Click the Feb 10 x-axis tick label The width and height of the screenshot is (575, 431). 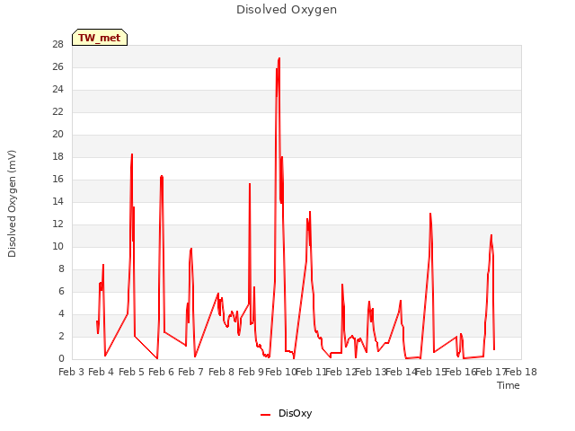(x=280, y=372)
